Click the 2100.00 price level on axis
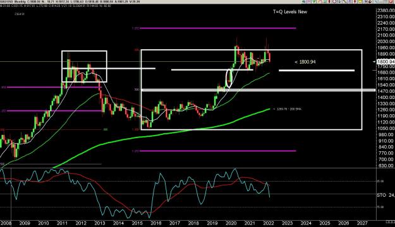The width and height of the screenshot is (395, 227). point(386,35)
